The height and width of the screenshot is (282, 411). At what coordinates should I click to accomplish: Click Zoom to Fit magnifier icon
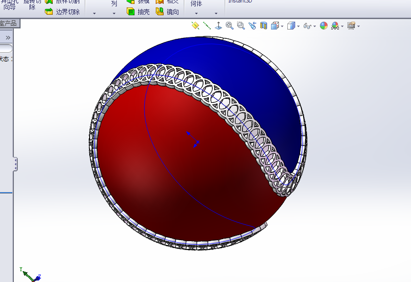click(230, 26)
